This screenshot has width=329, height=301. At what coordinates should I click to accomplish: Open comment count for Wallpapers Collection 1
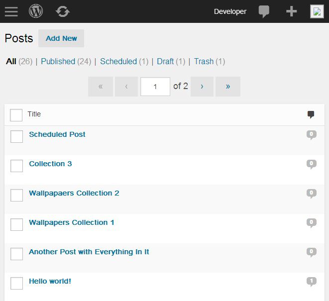[312, 223]
